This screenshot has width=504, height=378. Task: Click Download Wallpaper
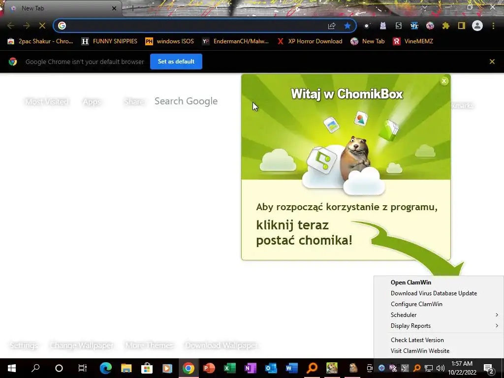tap(221, 345)
